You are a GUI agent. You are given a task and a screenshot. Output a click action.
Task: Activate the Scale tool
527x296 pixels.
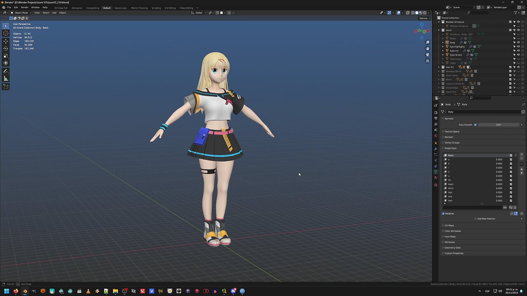pyautogui.click(x=6, y=55)
